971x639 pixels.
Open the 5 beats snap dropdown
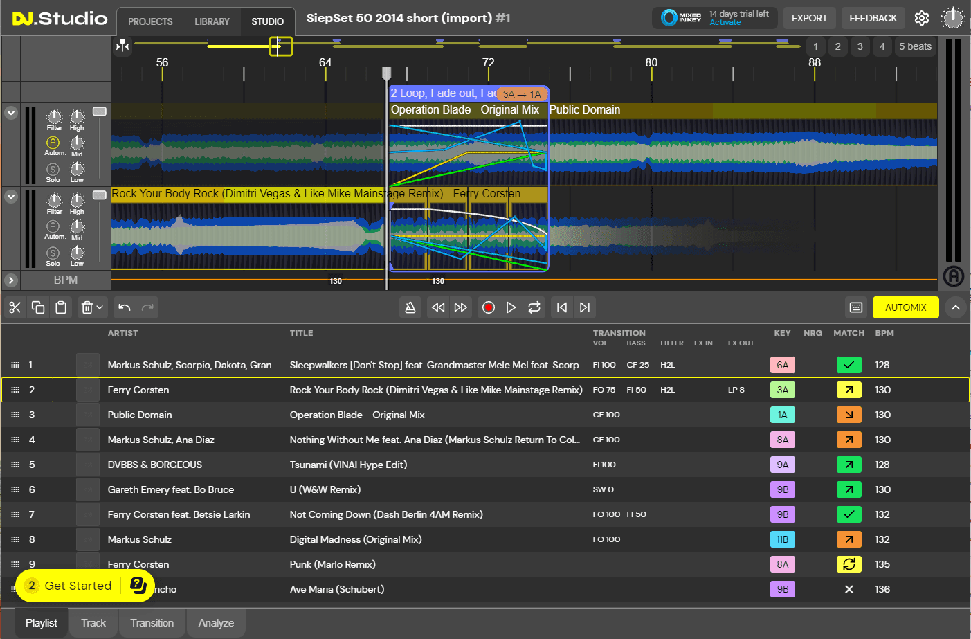pyautogui.click(x=915, y=46)
